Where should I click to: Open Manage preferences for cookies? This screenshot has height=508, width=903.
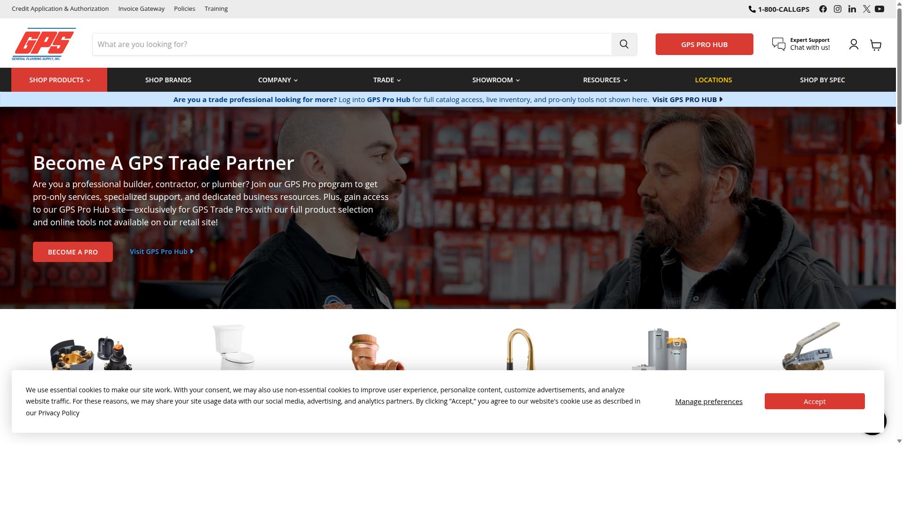[x=709, y=402]
